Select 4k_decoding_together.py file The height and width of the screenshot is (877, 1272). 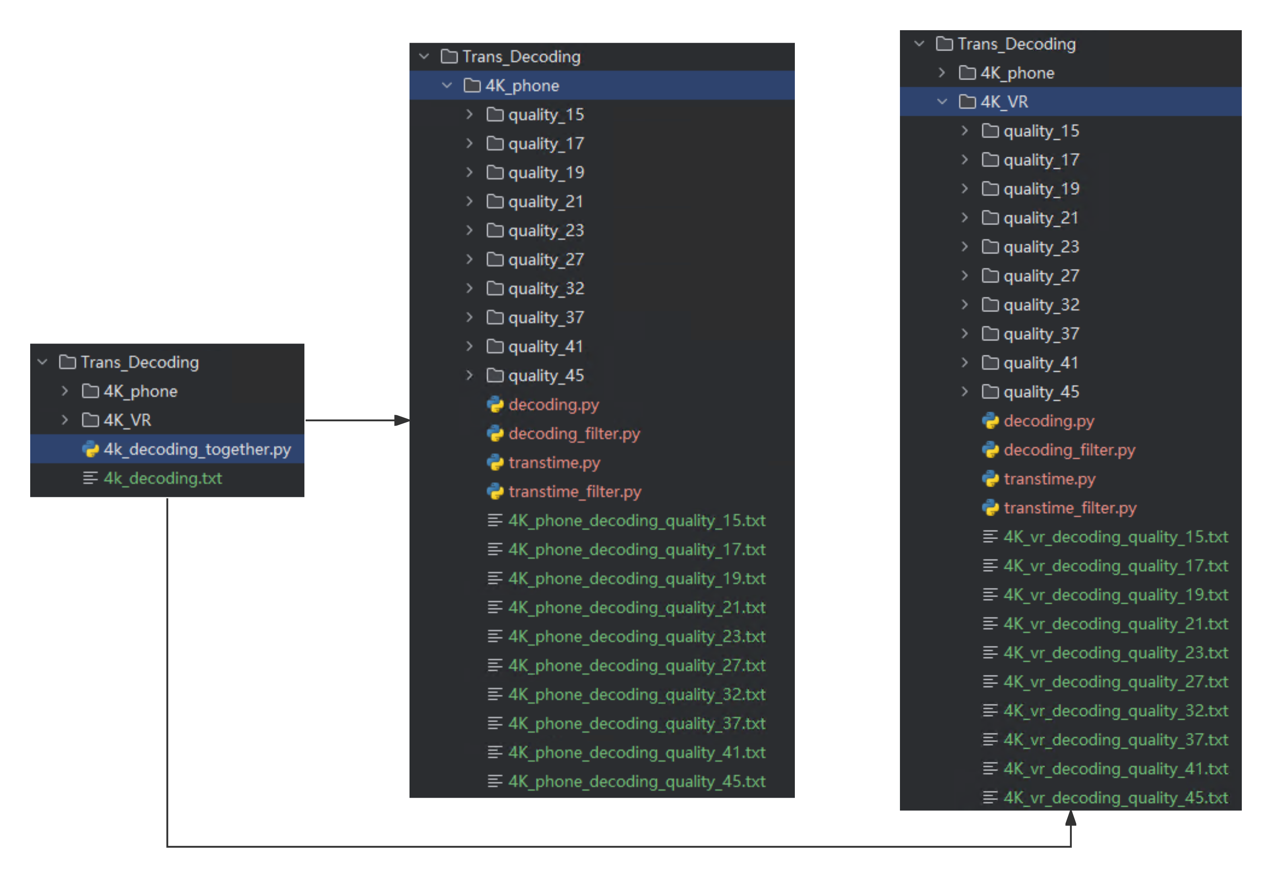[167, 449]
